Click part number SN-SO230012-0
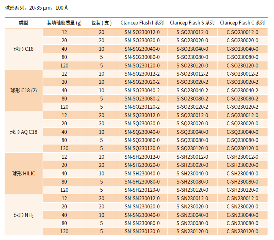This screenshot has height=240, width=274. tap(142, 32)
